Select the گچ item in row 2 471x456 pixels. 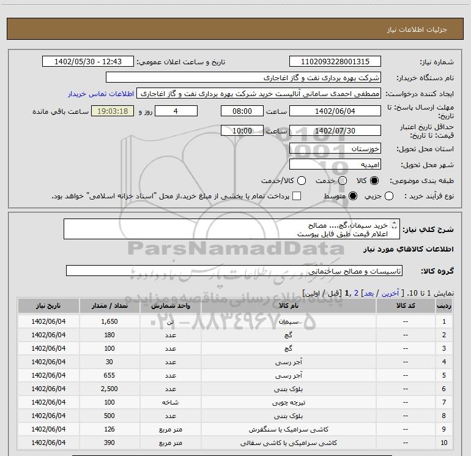click(x=288, y=335)
